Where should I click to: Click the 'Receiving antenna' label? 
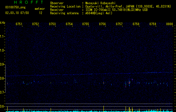click(x=64, y=13)
